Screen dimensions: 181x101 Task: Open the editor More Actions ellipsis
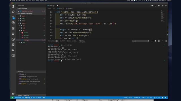[x=166, y=6]
